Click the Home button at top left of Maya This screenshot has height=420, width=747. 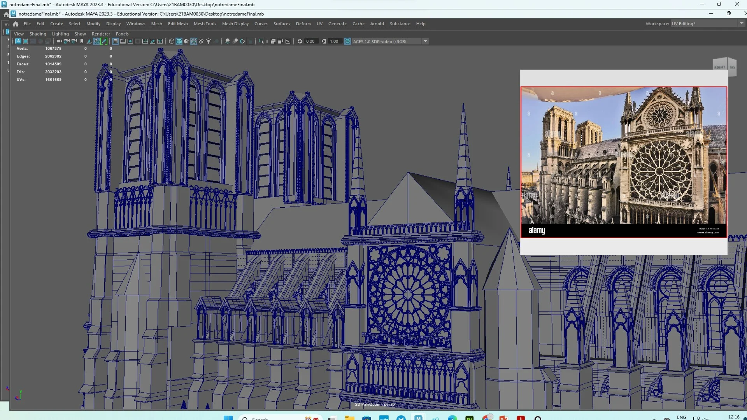click(15, 24)
